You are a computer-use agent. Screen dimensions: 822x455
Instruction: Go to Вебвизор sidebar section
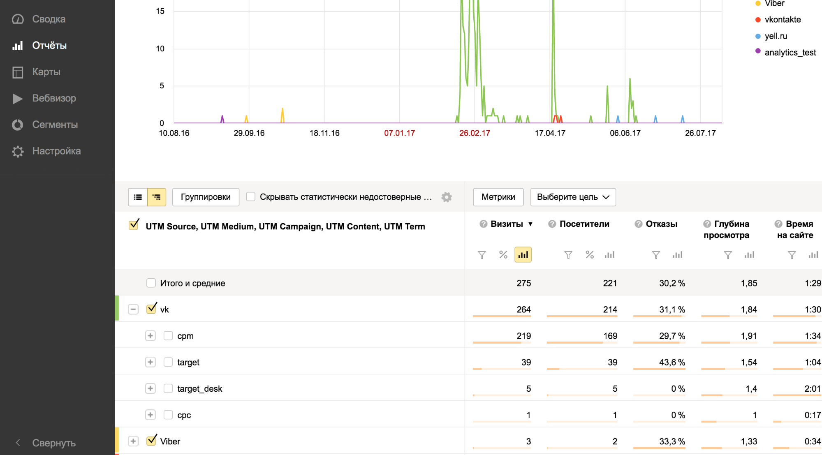(x=54, y=98)
